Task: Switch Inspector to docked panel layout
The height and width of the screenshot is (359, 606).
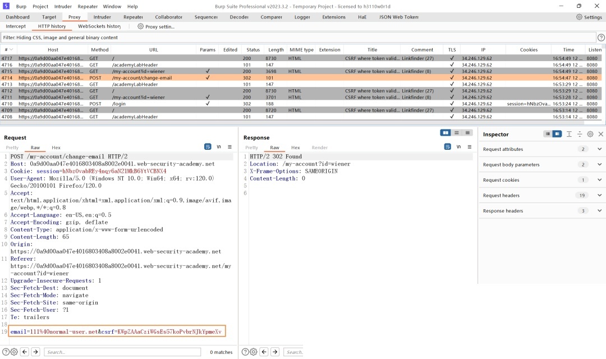Action: click(557, 134)
